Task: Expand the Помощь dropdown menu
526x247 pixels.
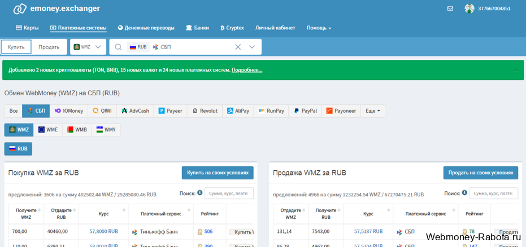Action: (x=319, y=28)
